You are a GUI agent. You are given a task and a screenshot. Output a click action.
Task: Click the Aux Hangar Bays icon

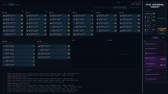tap(146, 79)
